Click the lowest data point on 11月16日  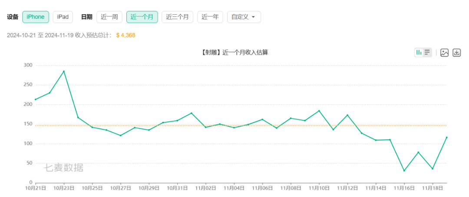404,171
